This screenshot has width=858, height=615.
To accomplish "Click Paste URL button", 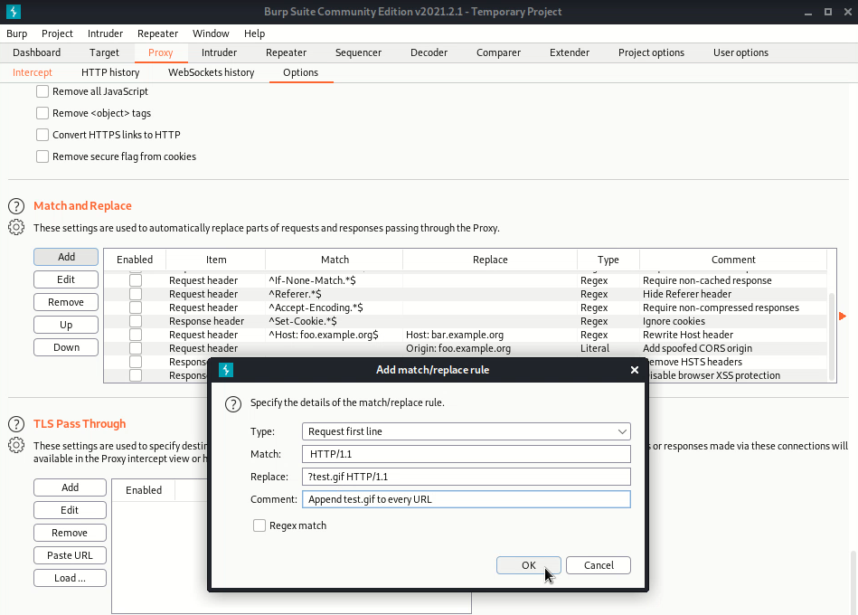I will (70, 555).
